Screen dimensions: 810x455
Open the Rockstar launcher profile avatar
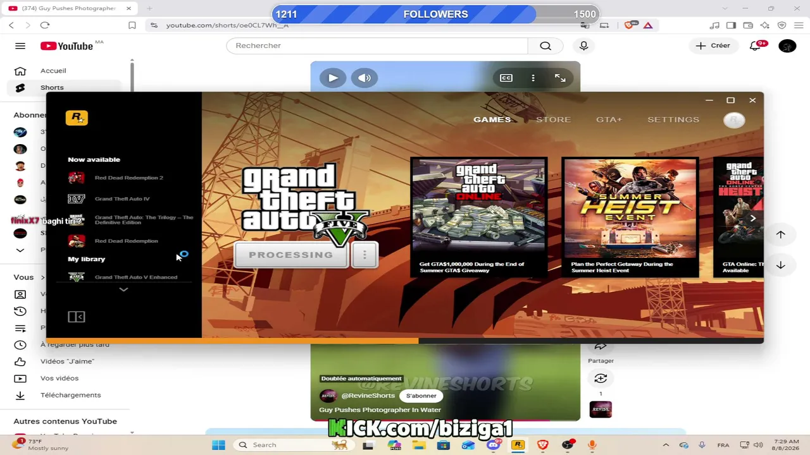coord(734,119)
